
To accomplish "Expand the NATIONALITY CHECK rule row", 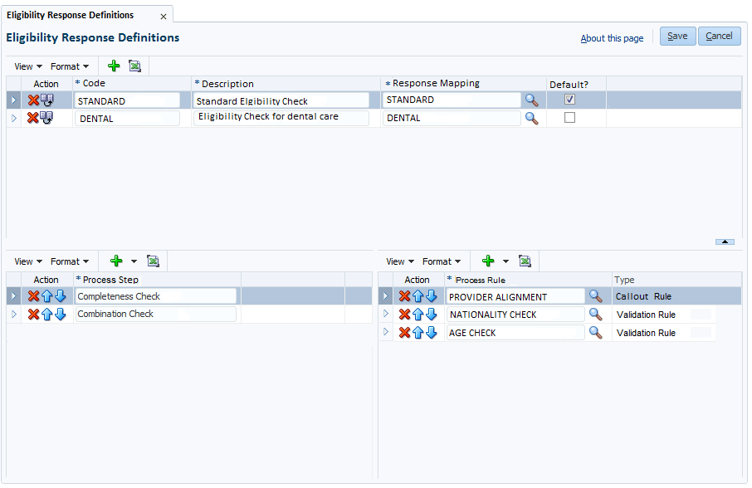I will tap(386, 314).
